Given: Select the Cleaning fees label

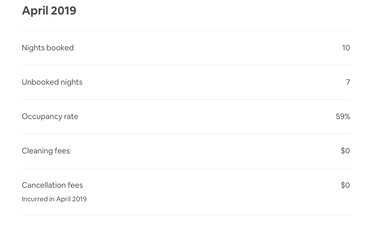Looking at the screenshot, I should [x=46, y=151].
